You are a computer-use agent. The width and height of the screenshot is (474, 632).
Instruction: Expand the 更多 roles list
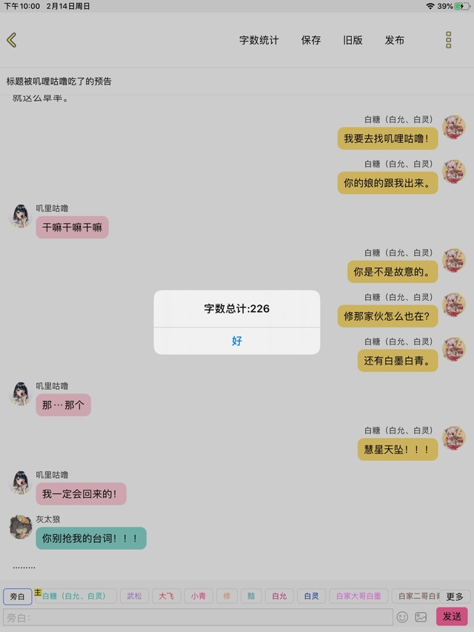[455, 596]
